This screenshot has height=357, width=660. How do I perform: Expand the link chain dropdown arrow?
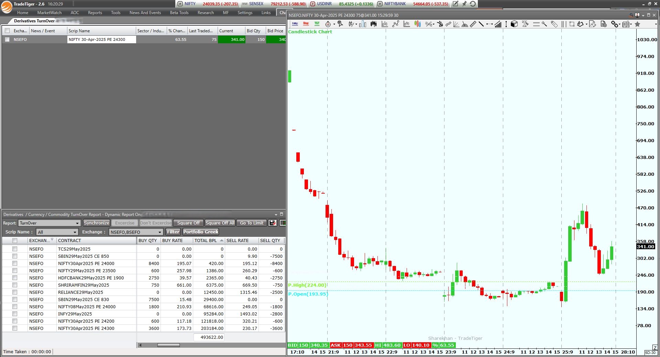(x=619, y=24)
